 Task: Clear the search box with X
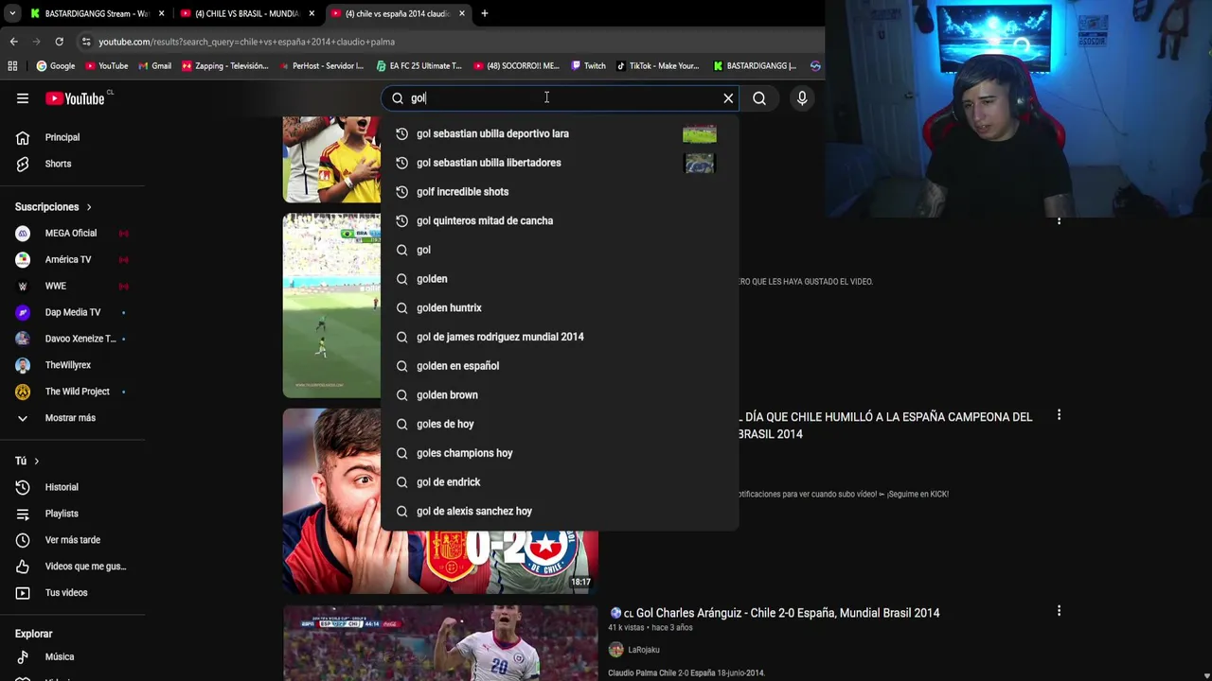click(x=728, y=98)
